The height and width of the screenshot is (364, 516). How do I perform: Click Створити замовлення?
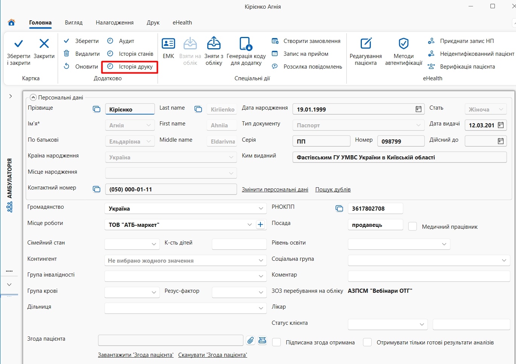click(x=306, y=41)
